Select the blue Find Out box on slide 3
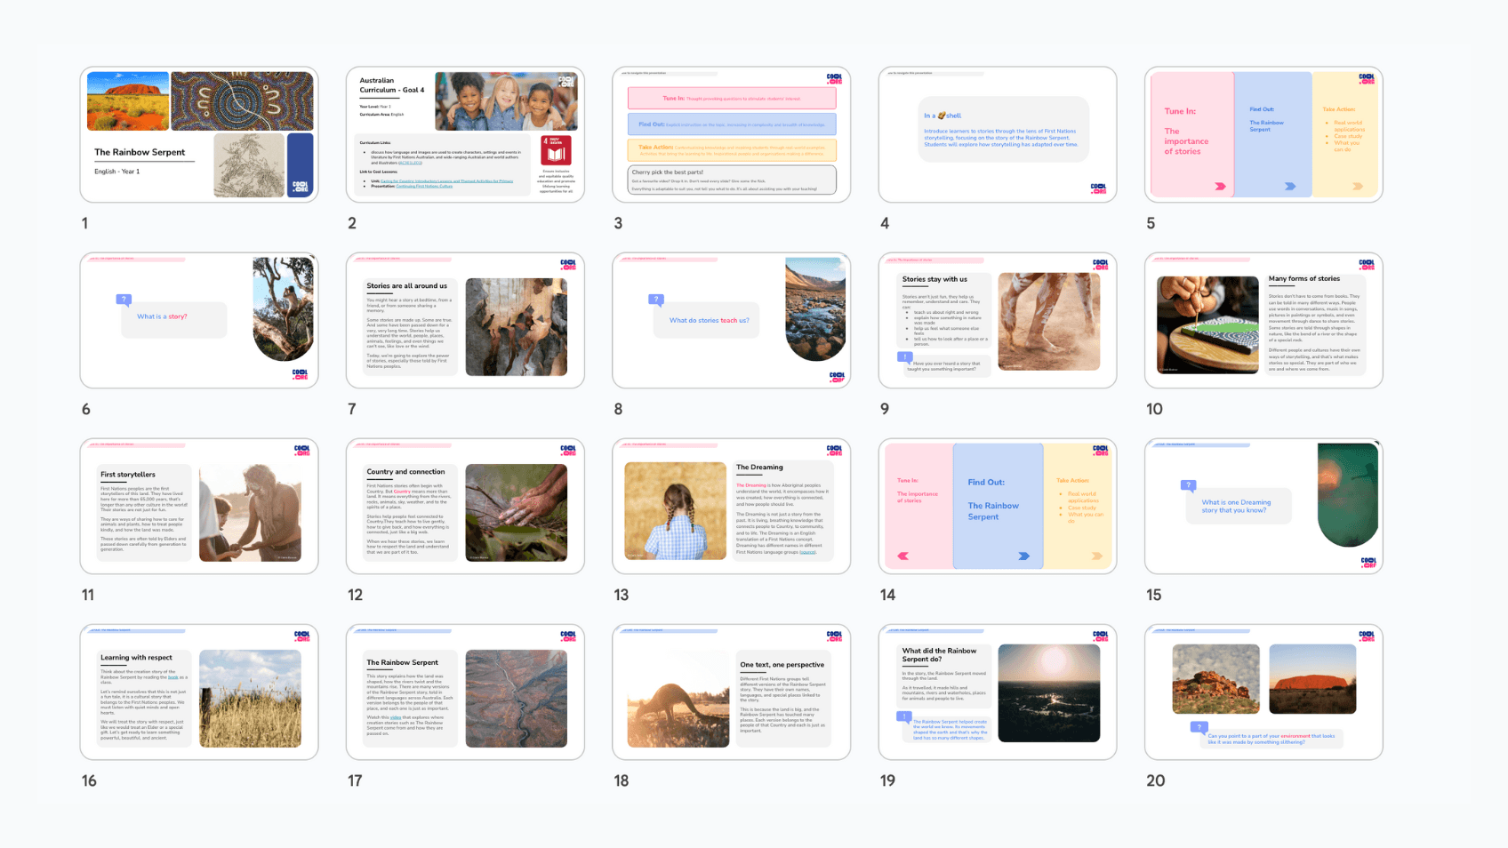 point(731,124)
